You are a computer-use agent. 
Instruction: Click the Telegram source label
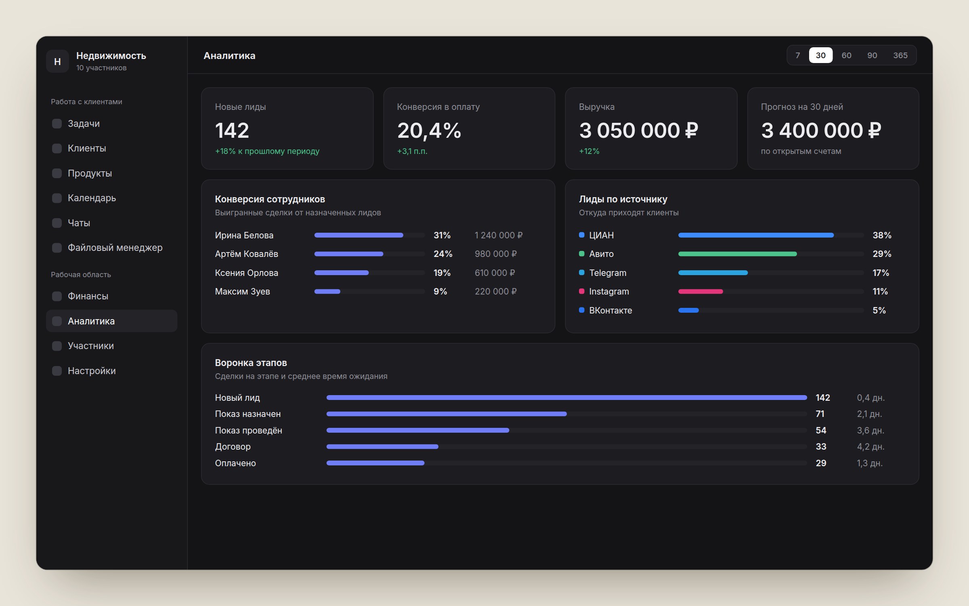pyautogui.click(x=608, y=273)
